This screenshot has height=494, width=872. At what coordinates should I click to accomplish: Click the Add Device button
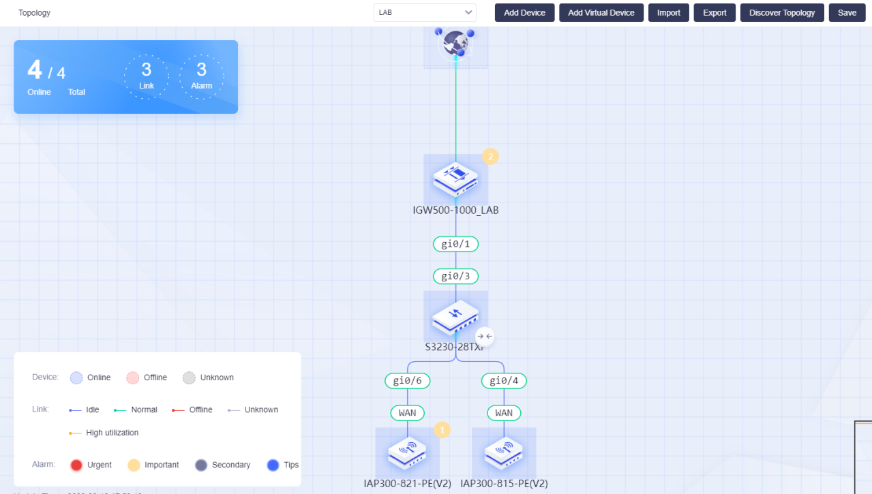point(524,12)
